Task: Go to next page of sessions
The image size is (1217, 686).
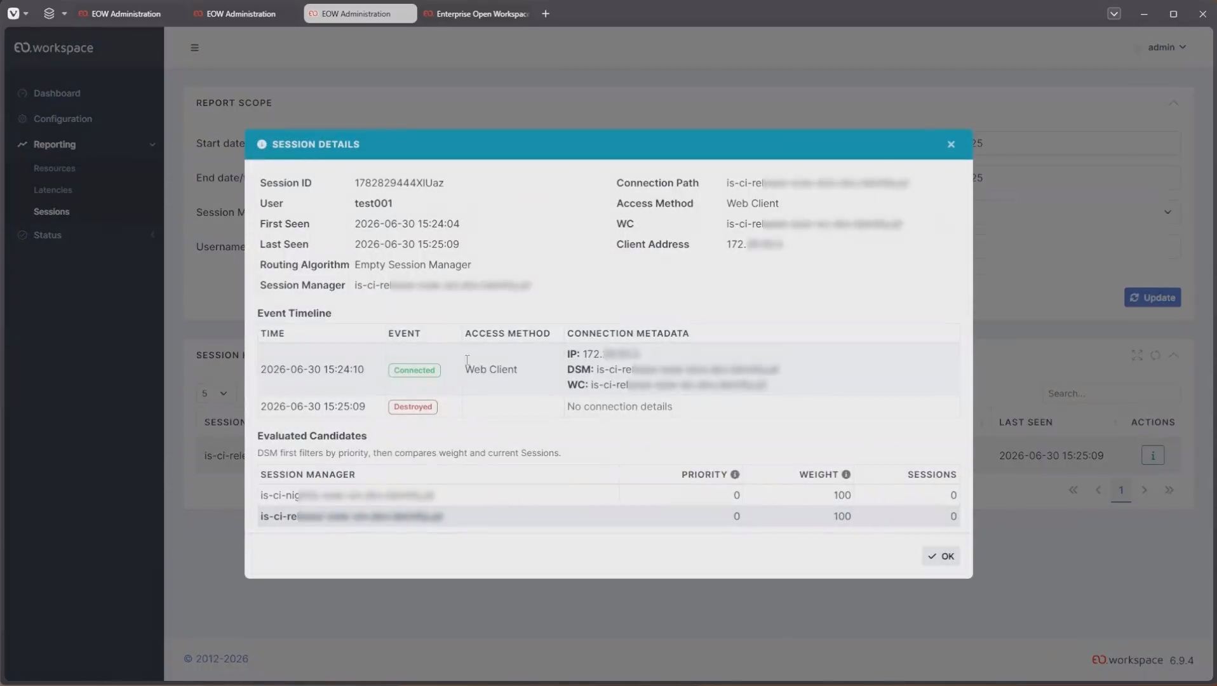Action: tap(1145, 490)
